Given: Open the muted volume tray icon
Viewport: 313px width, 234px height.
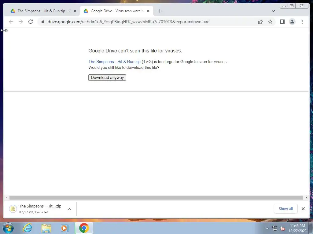Looking at the screenshot, I should click(282, 228).
